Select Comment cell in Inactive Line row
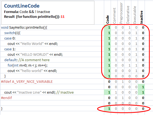The width and height of the screenshot is (153, 115). [x=114, y=92]
